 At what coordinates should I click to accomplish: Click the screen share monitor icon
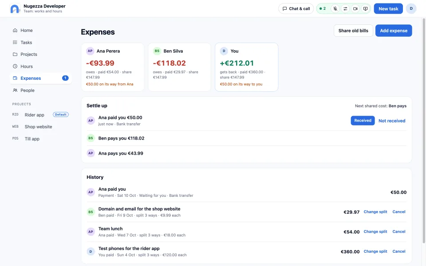(x=365, y=9)
